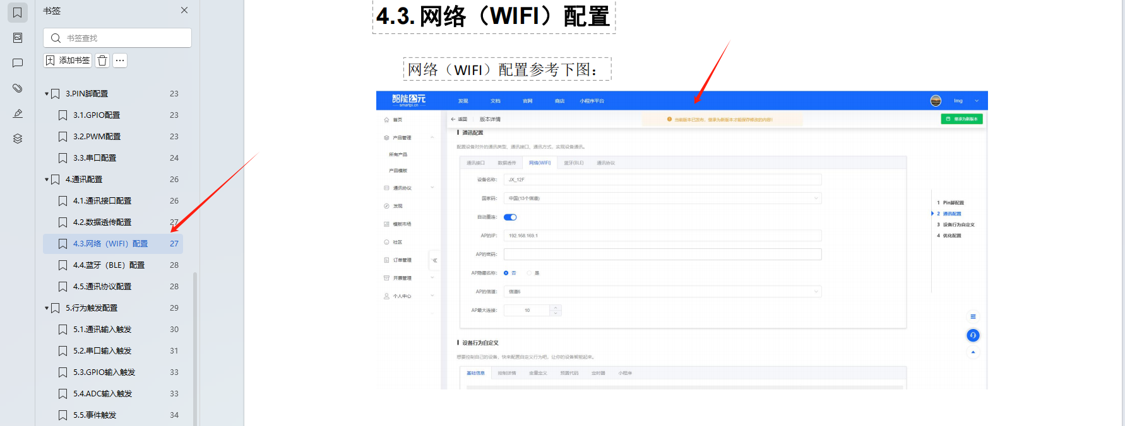Click the text 网络（WIFI）配置参考下图
Screen dimensions: 1125x426
(x=507, y=69)
